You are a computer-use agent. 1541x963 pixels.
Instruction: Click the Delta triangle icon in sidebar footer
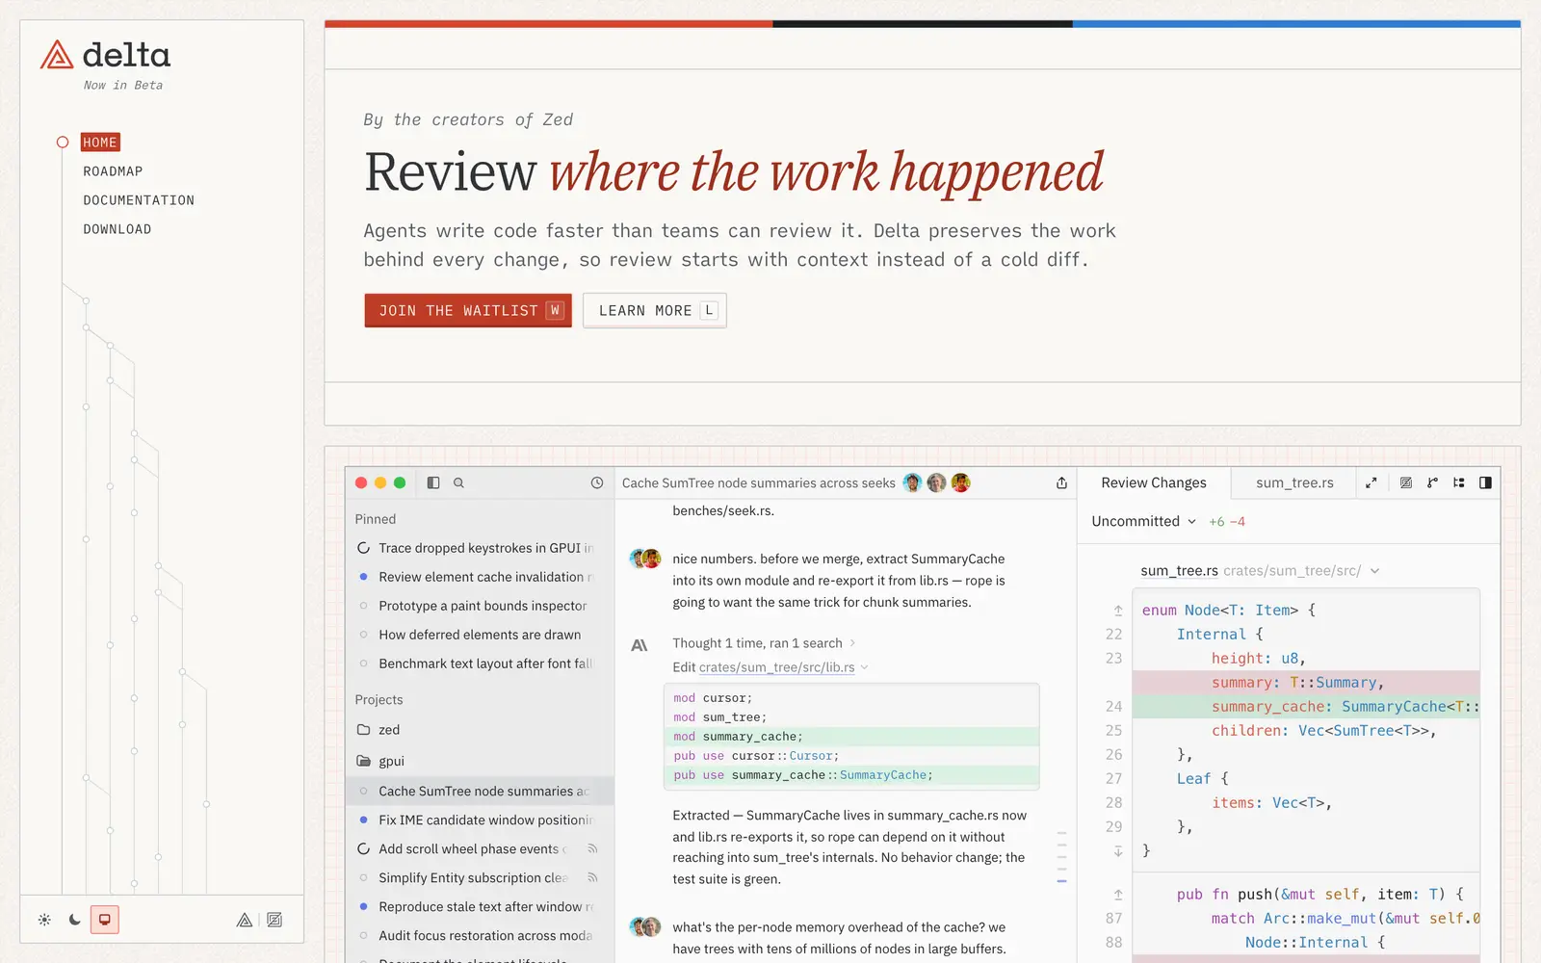point(245,920)
